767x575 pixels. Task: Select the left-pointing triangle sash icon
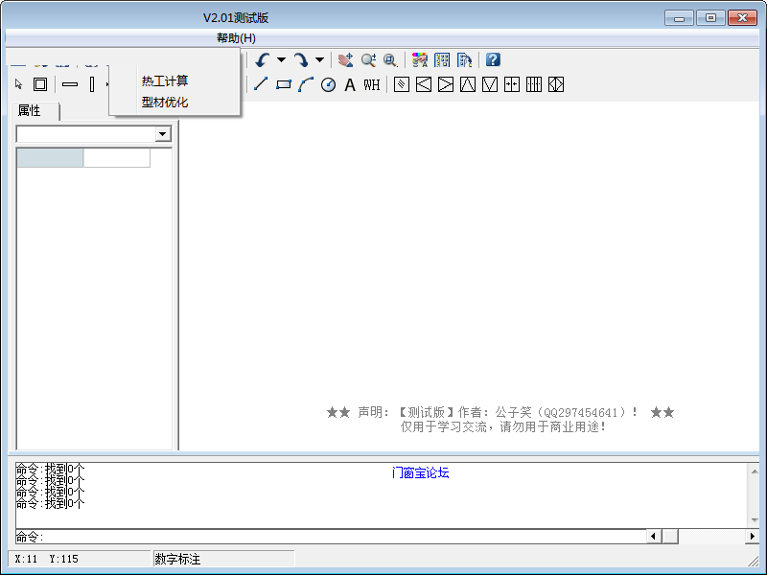tap(424, 84)
